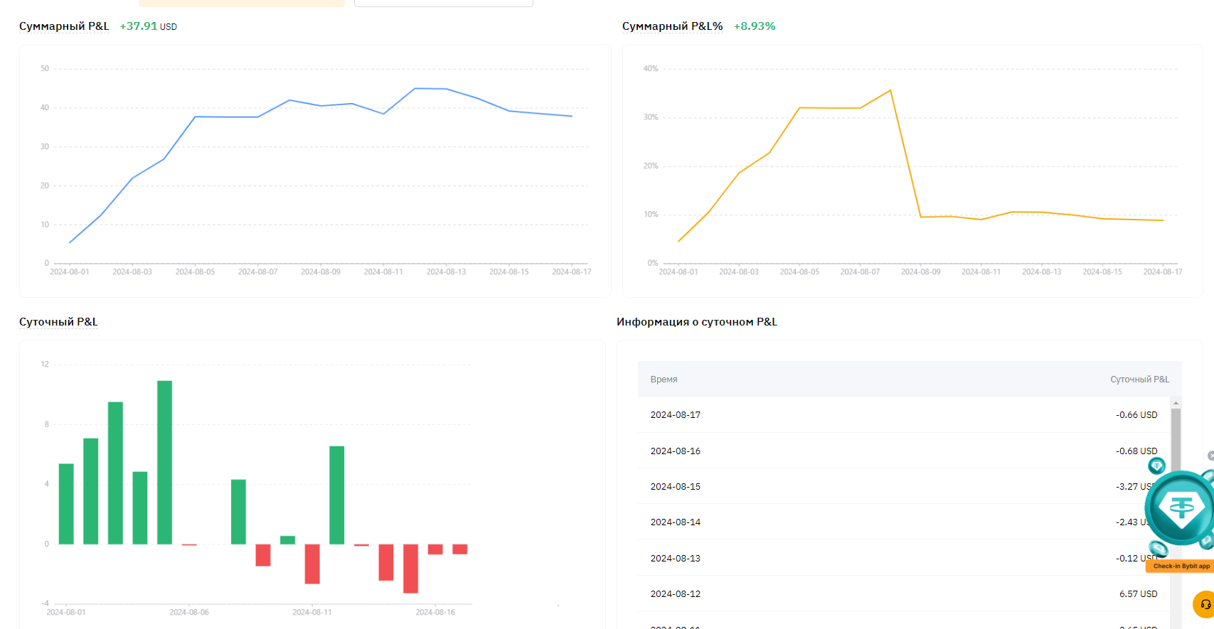Close the floating Bybit promo widget

click(x=1210, y=456)
